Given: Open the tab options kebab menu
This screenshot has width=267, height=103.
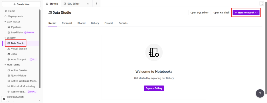Looking at the screenshot, I should (x=96, y=4).
